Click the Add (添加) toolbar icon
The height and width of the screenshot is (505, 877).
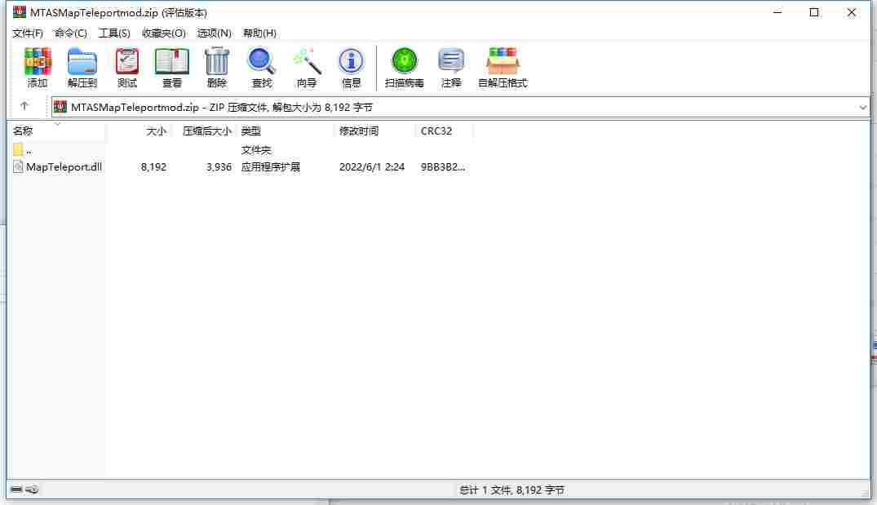38,67
